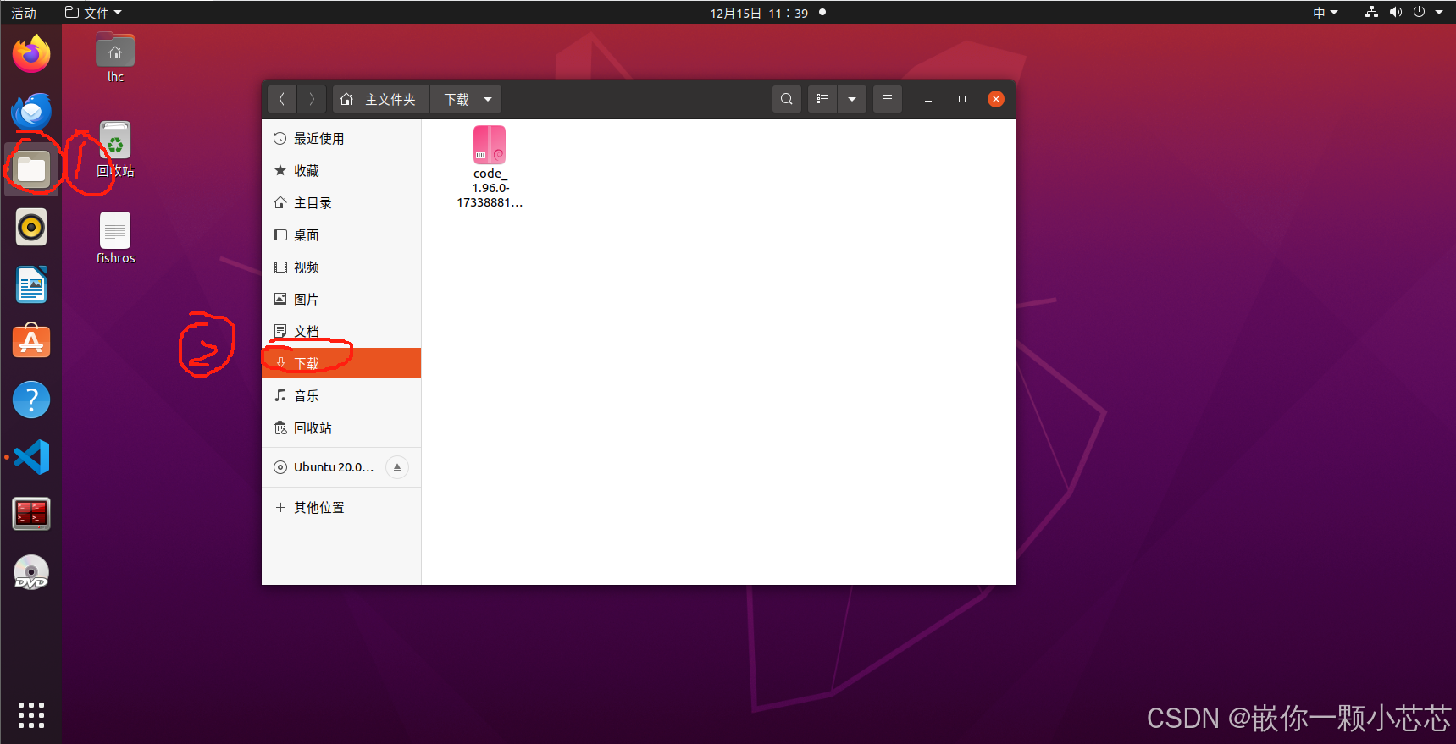This screenshot has width=1456, height=744.
Task: Open the red terminal app in the dock
Action: [31, 514]
